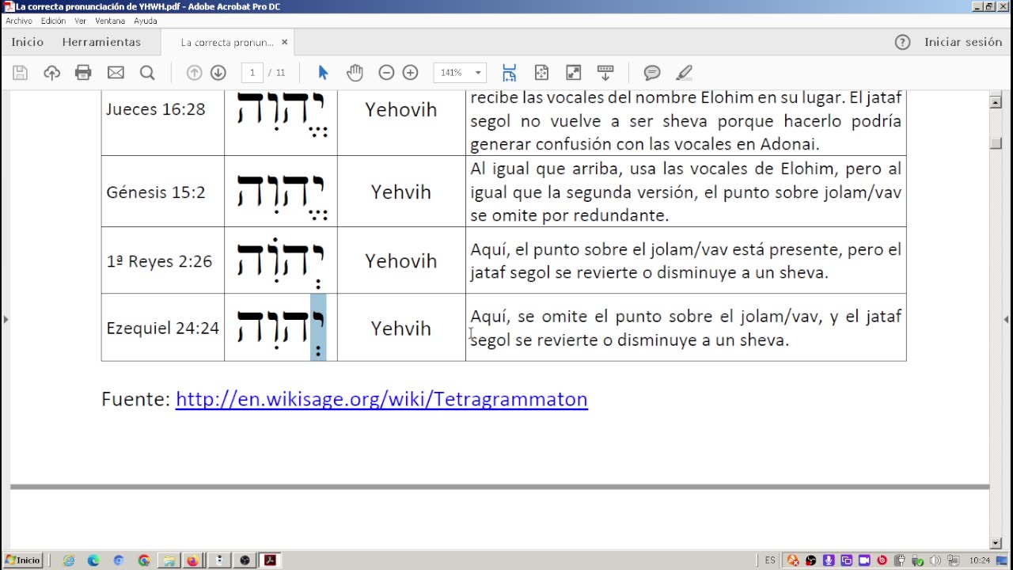Image resolution: width=1013 pixels, height=570 pixels.
Task: Click the video camera tray icon
Action: pos(863,560)
